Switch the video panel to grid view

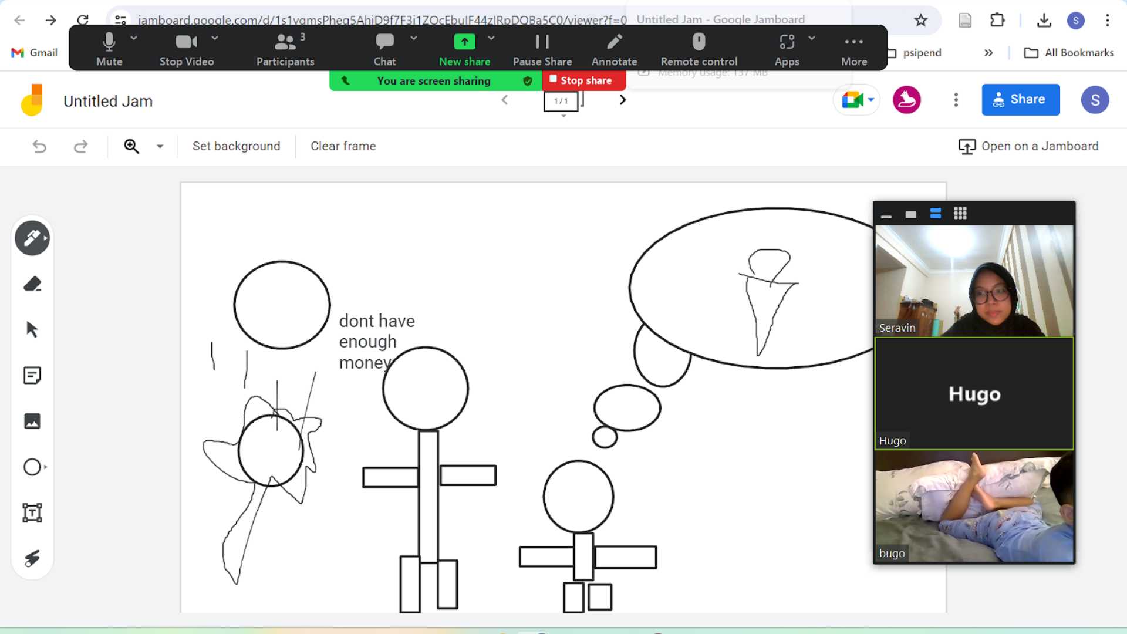960,214
